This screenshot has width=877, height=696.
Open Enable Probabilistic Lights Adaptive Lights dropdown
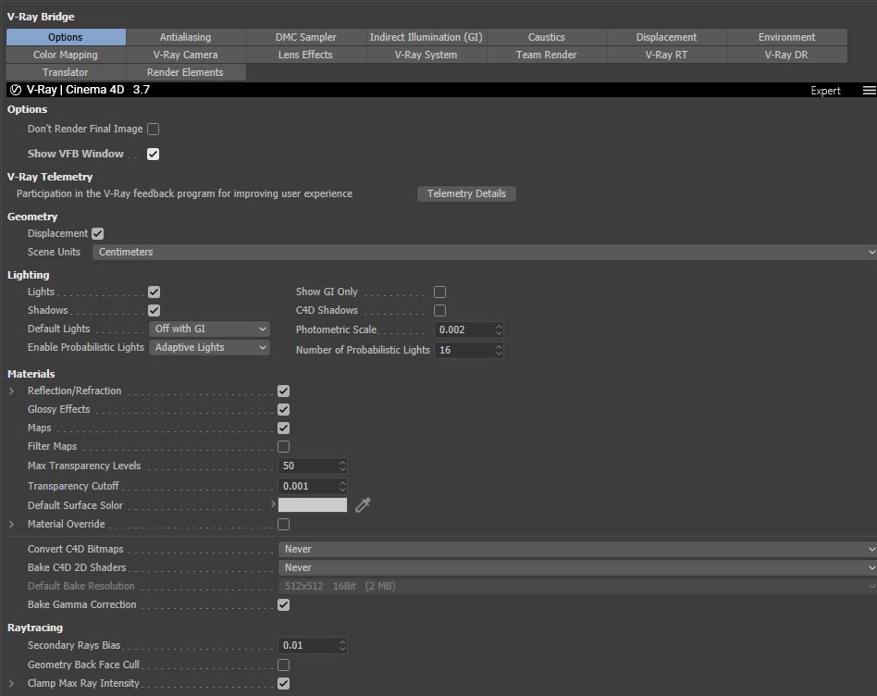tap(209, 347)
